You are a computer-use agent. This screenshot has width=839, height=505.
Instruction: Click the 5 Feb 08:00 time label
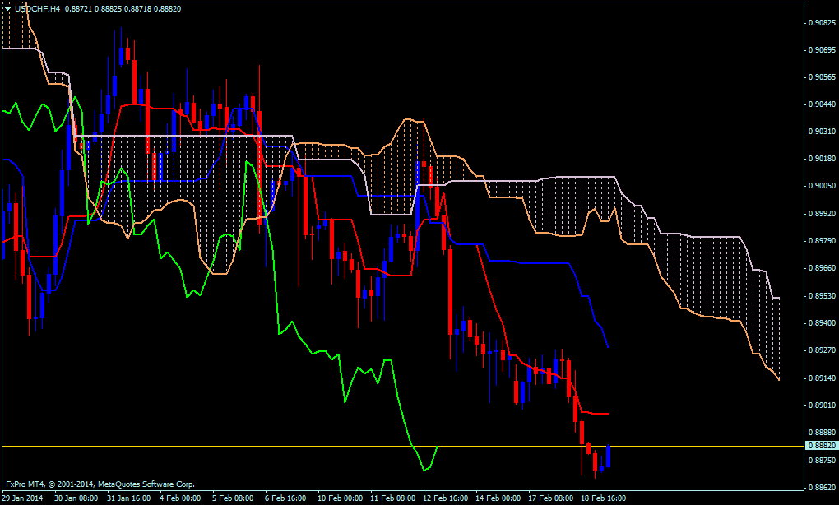(x=233, y=498)
